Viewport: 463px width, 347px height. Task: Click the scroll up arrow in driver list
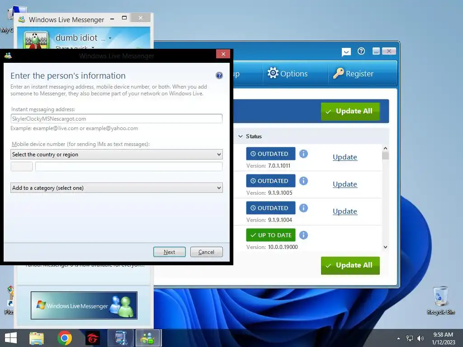point(385,148)
